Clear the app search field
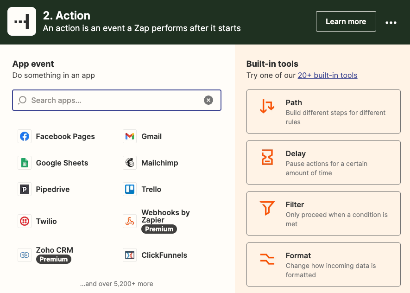410x293 pixels. 208,100
